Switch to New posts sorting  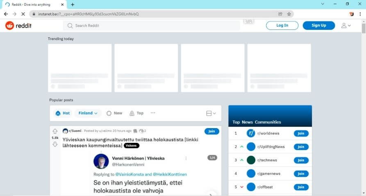(x=114, y=113)
